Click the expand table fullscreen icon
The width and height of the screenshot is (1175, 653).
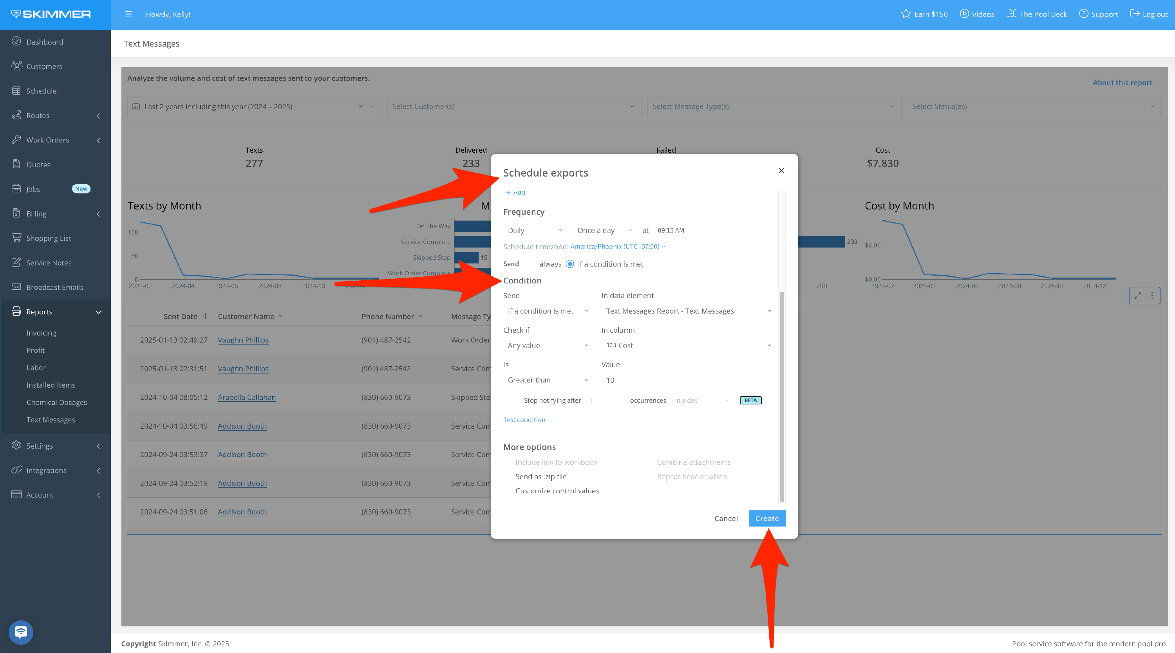[x=1137, y=296]
